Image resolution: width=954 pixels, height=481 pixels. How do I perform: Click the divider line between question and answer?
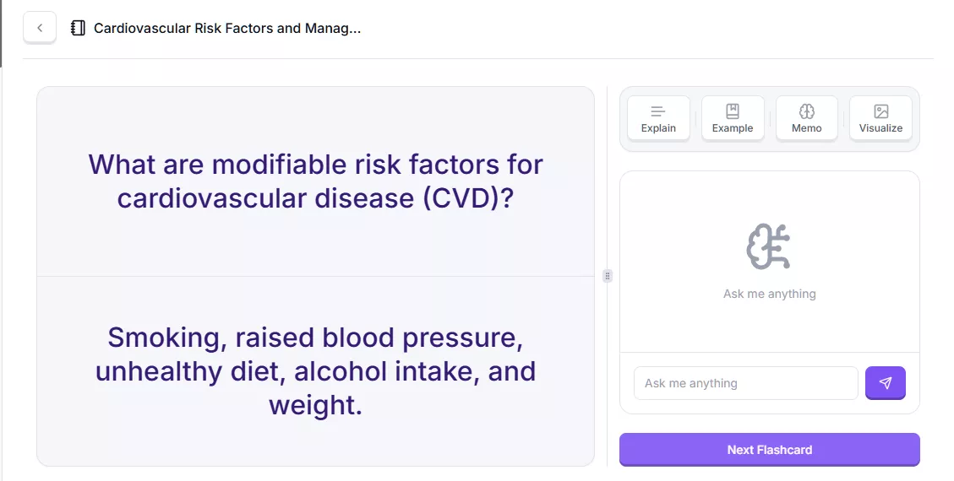[315, 276]
